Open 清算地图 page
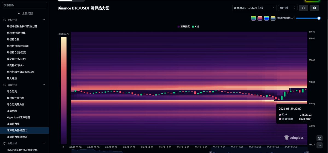Screen dimensions: 328x153 click(x=12, y=111)
